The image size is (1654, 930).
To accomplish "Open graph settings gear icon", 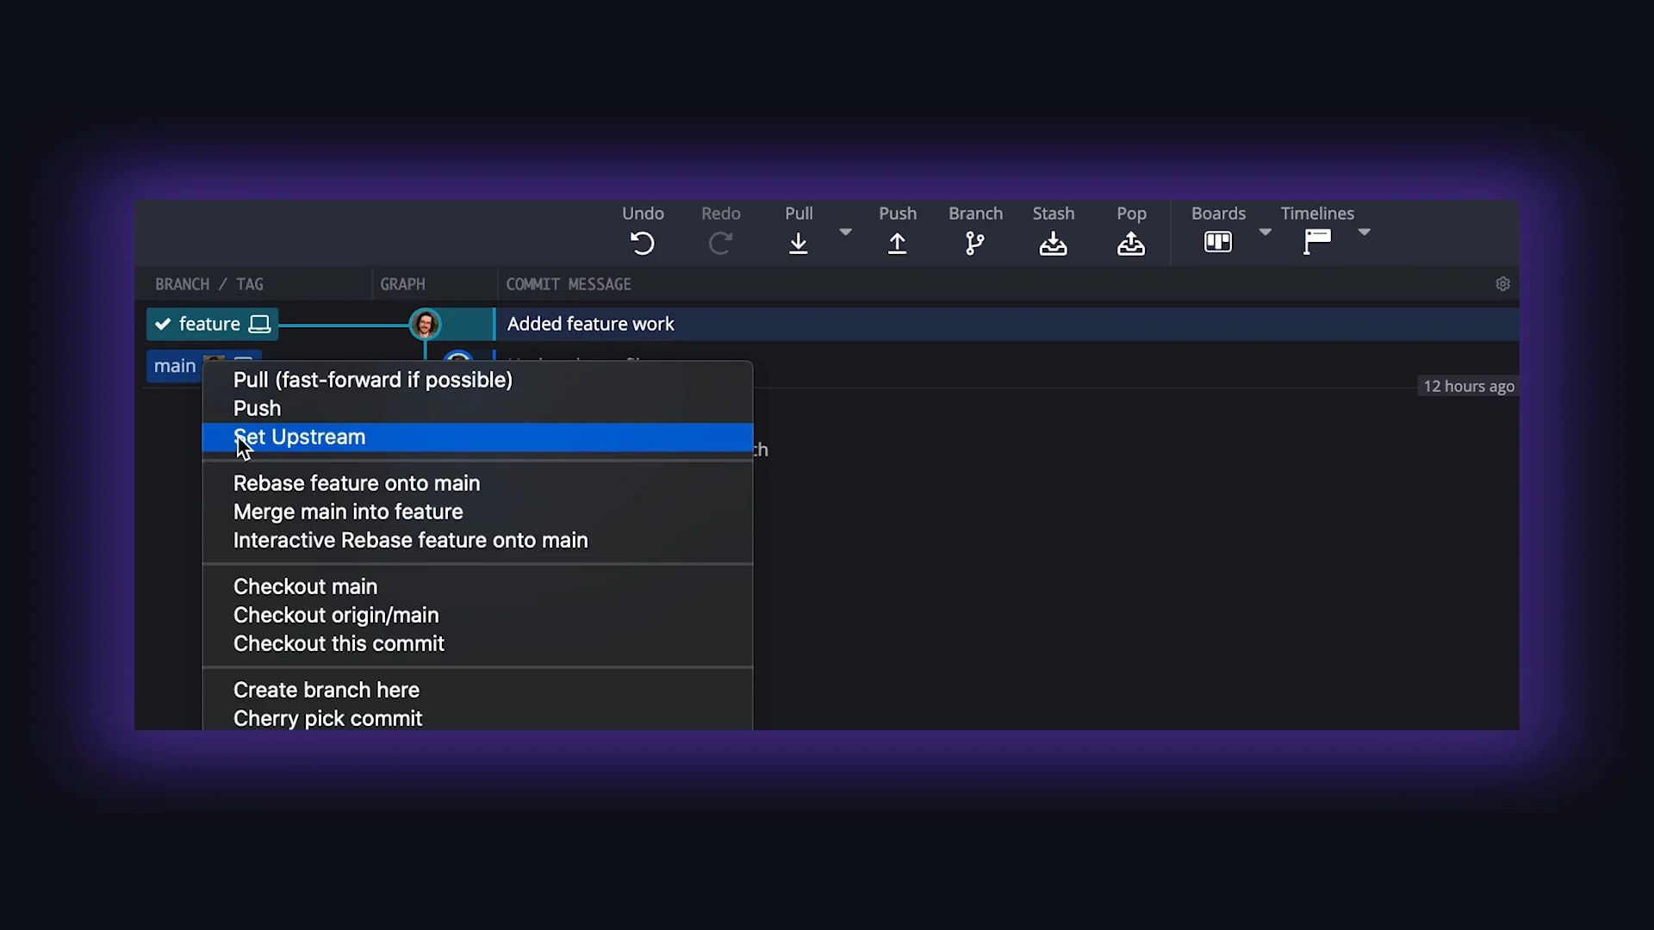I will click(1502, 284).
